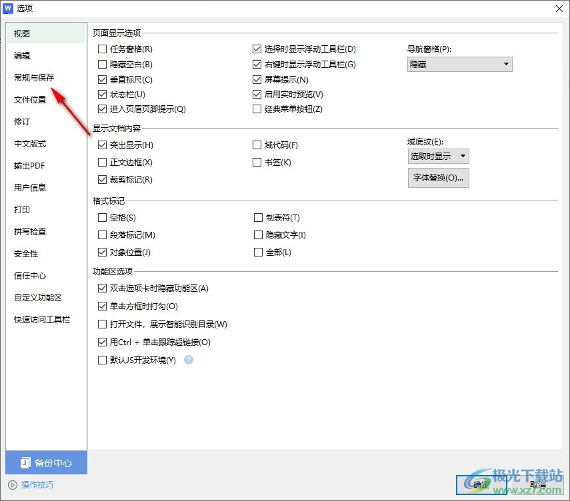The height and width of the screenshot is (501, 570).
Task: Click the blue help icon beside 默认JS开发环境
Action: point(188,360)
